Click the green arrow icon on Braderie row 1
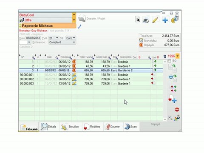Image resolution: width=204 pixels, height=153 pixels. point(155,62)
